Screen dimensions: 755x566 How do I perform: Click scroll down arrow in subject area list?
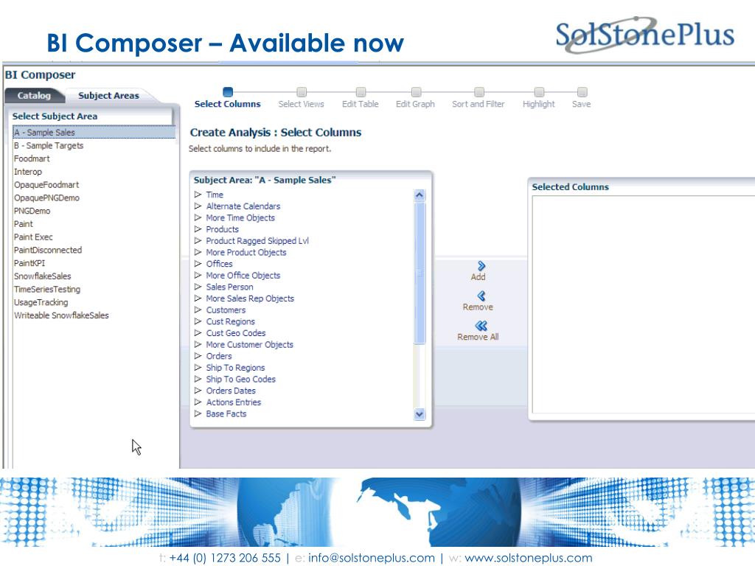[420, 414]
